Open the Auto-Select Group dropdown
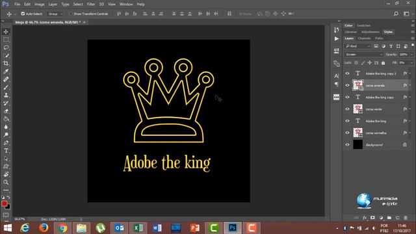The image size is (416, 234). [x=55, y=14]
